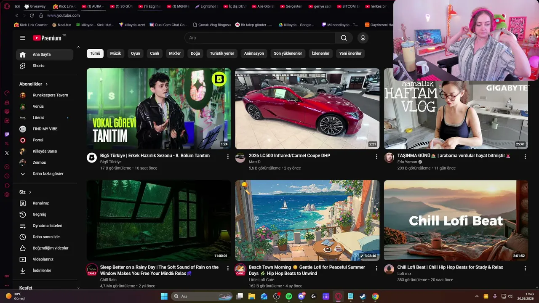This screenshot has height=303, width=539.
Task: Open Oynatma listeleri playlists
Action: click(45, 226)
